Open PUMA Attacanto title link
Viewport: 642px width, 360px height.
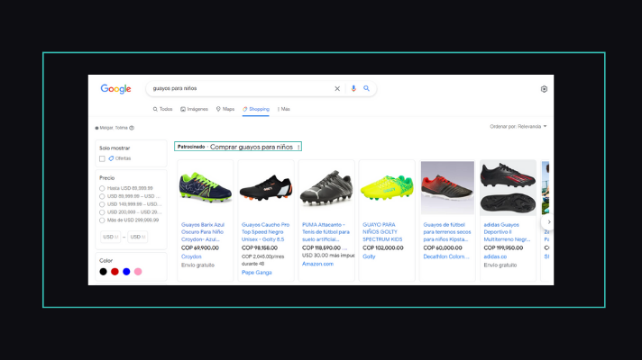click(326, 232)
